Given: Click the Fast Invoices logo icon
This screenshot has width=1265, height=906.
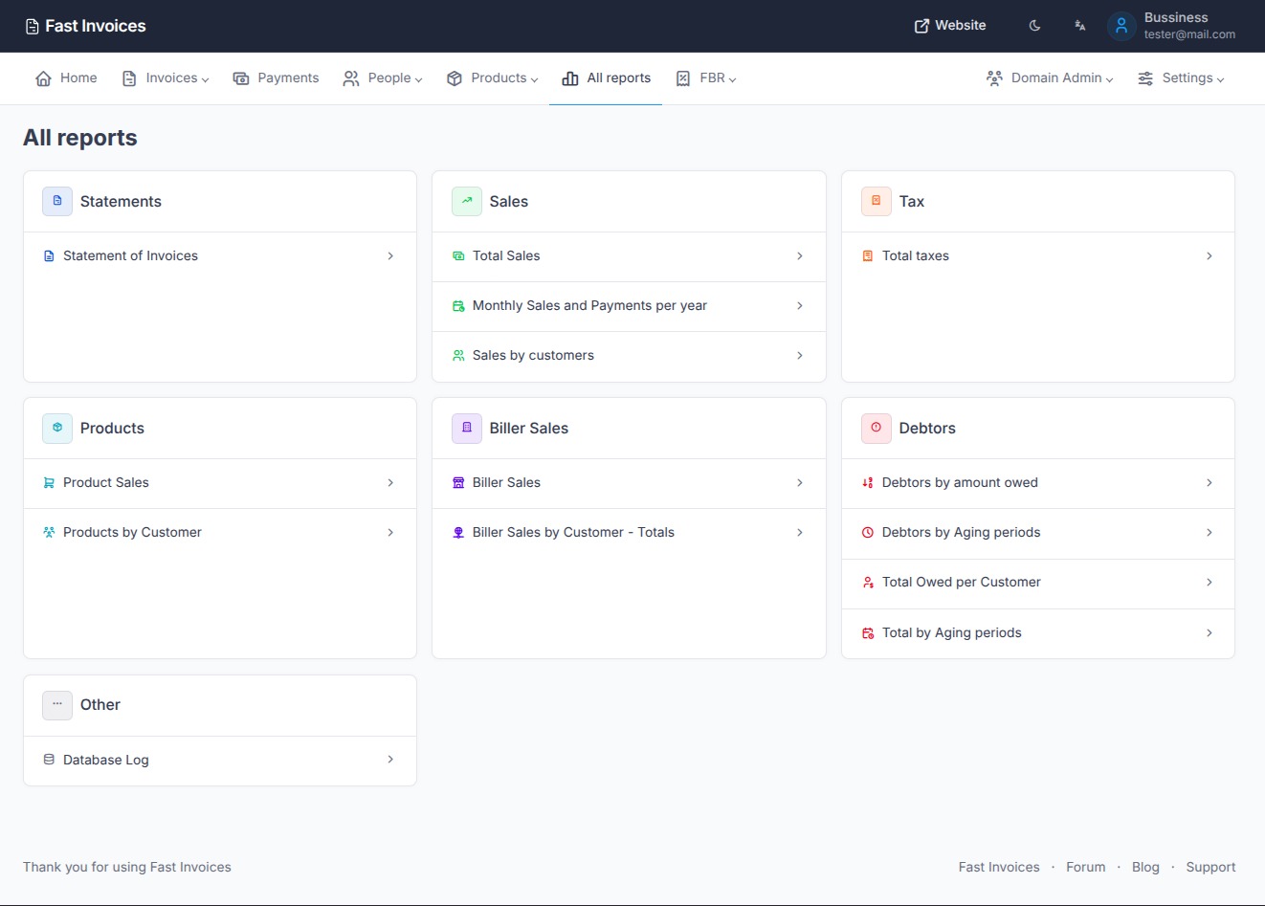Looking at the screenshot, I should pos(33,27).
